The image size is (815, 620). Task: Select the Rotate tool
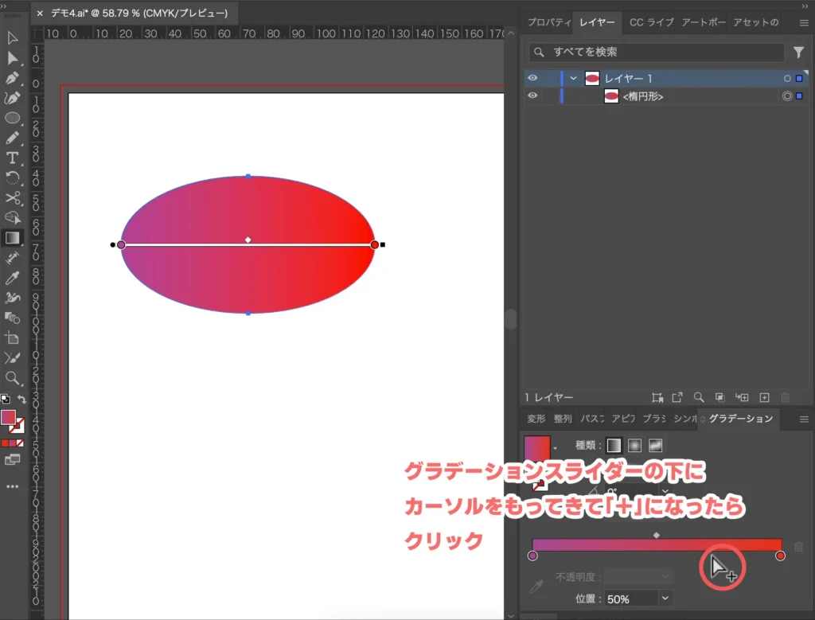(12, 177)
